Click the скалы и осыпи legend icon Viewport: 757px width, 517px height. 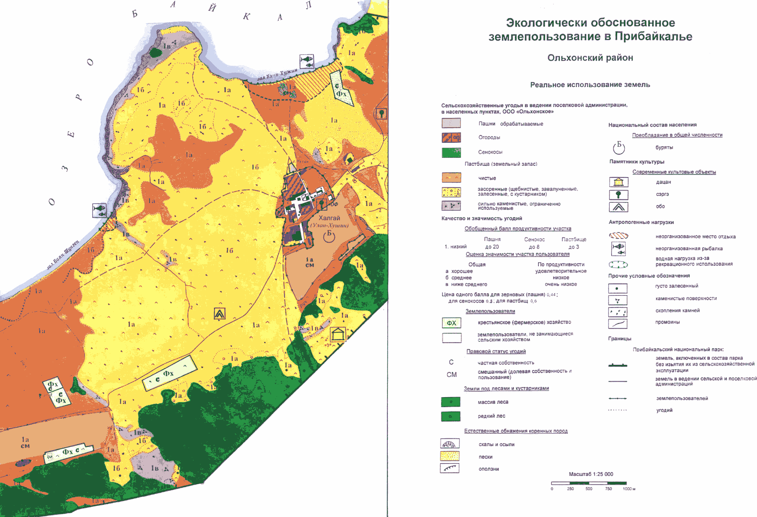[450, 444]
